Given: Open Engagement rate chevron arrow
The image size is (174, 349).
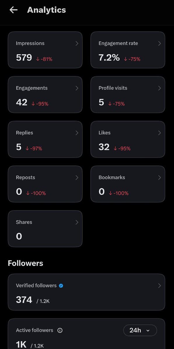Looking at the screenshot, I should [159, 43].
